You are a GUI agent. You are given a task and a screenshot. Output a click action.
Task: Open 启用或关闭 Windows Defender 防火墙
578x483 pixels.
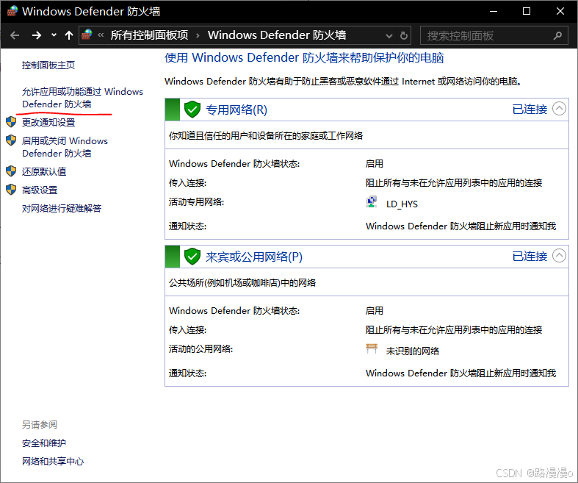[x=65, y=147]
